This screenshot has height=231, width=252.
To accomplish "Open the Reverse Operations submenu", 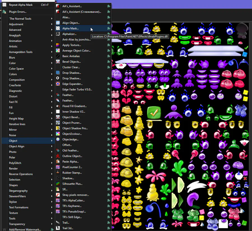I will point(28,174).
